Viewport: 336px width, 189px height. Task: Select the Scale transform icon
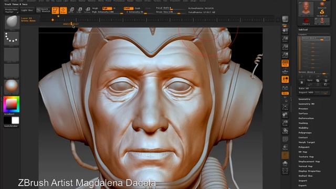tap(79, 10)
